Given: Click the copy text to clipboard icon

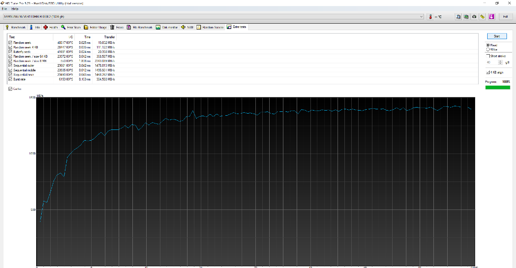Looking at the screenshot, I should pyautogui.click(x=458, y=17).
